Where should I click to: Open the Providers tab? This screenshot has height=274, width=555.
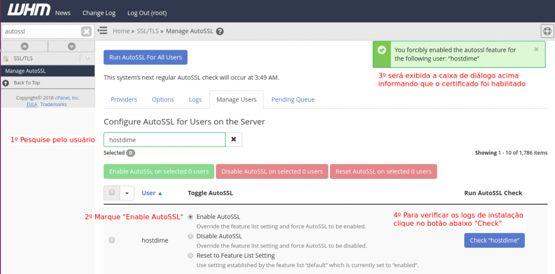point(124,99)
